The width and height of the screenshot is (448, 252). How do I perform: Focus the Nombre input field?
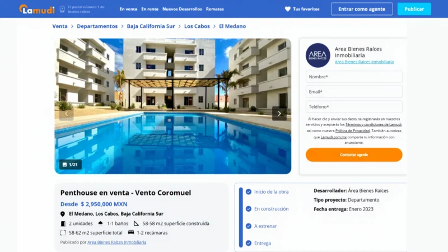(354, 77)
